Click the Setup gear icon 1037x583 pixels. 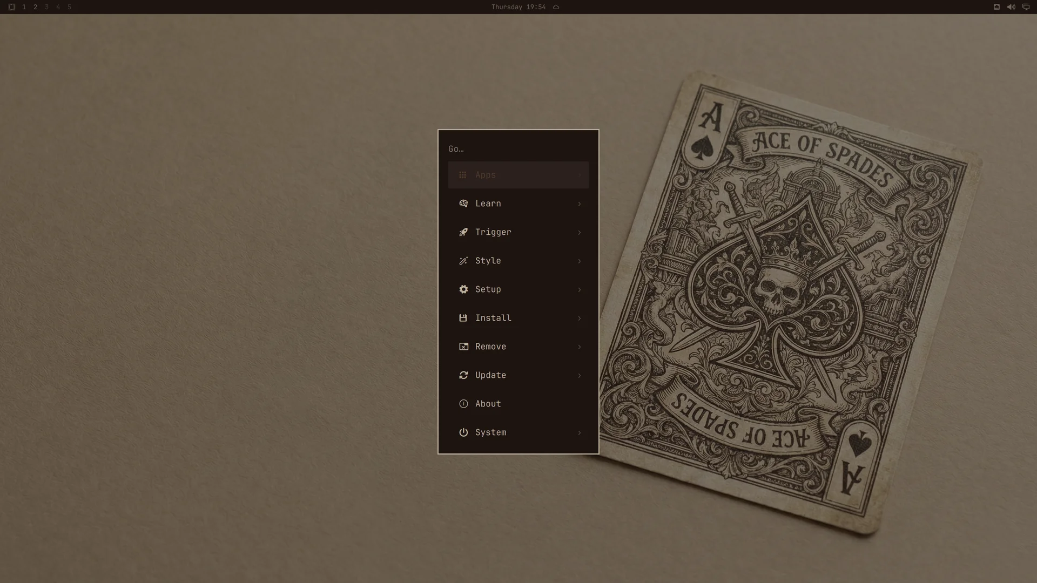[x=463, y=289]
